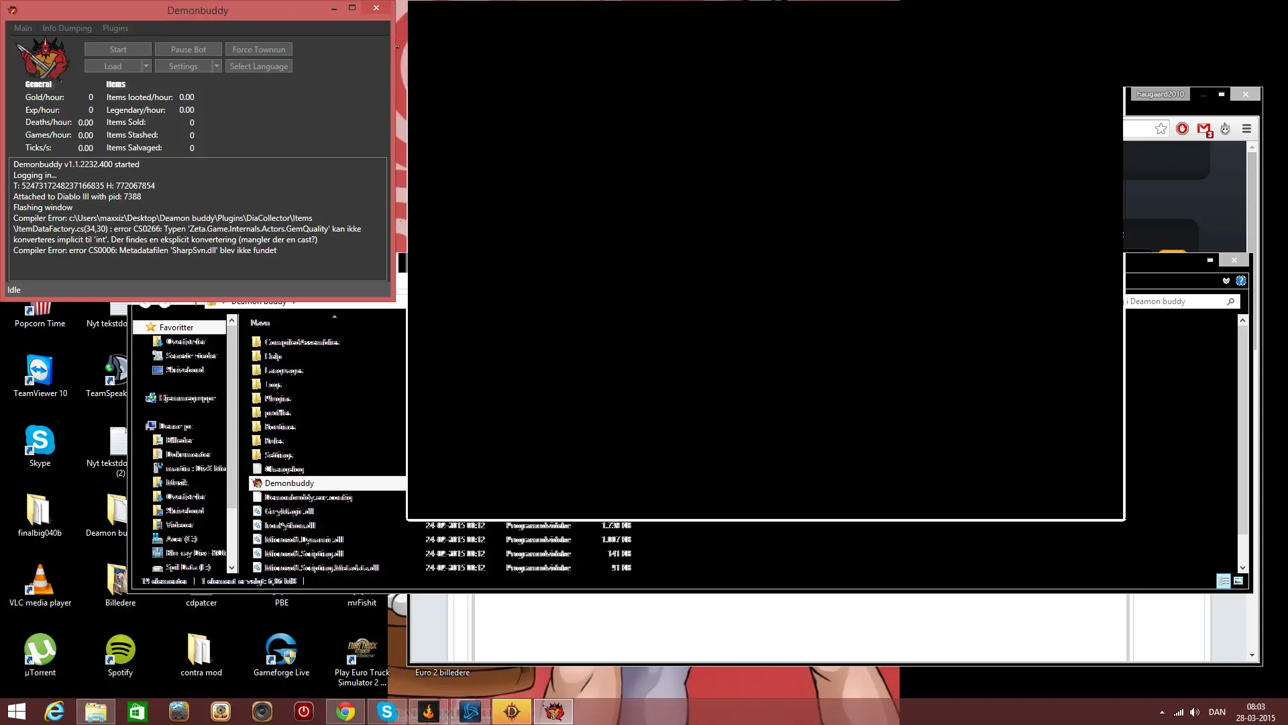Select Acer (C:) drive in navigation pane

pos(181,539)
